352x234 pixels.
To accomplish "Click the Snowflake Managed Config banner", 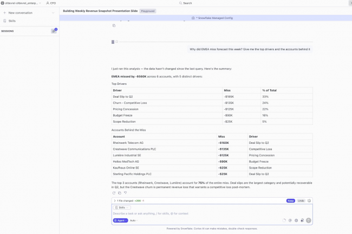I will 205,18.
